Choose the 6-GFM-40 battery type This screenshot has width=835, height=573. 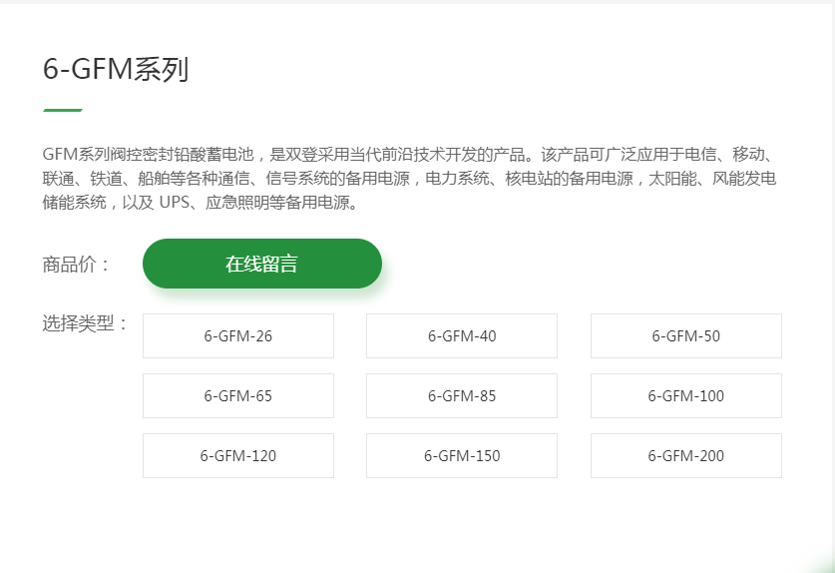tap(461, 336)
